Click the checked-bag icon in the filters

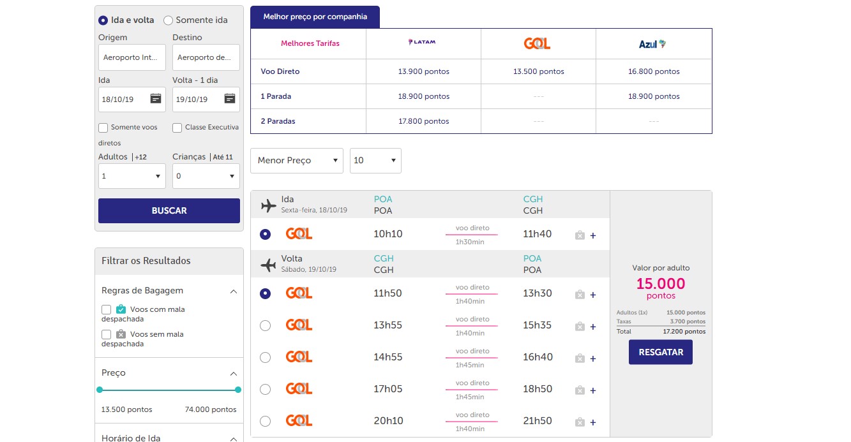pyautogui.click(x=121, y=309)
